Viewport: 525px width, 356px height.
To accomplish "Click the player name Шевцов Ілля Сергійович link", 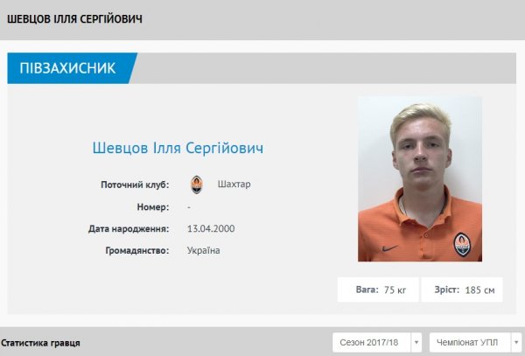I will pos(178,148).
